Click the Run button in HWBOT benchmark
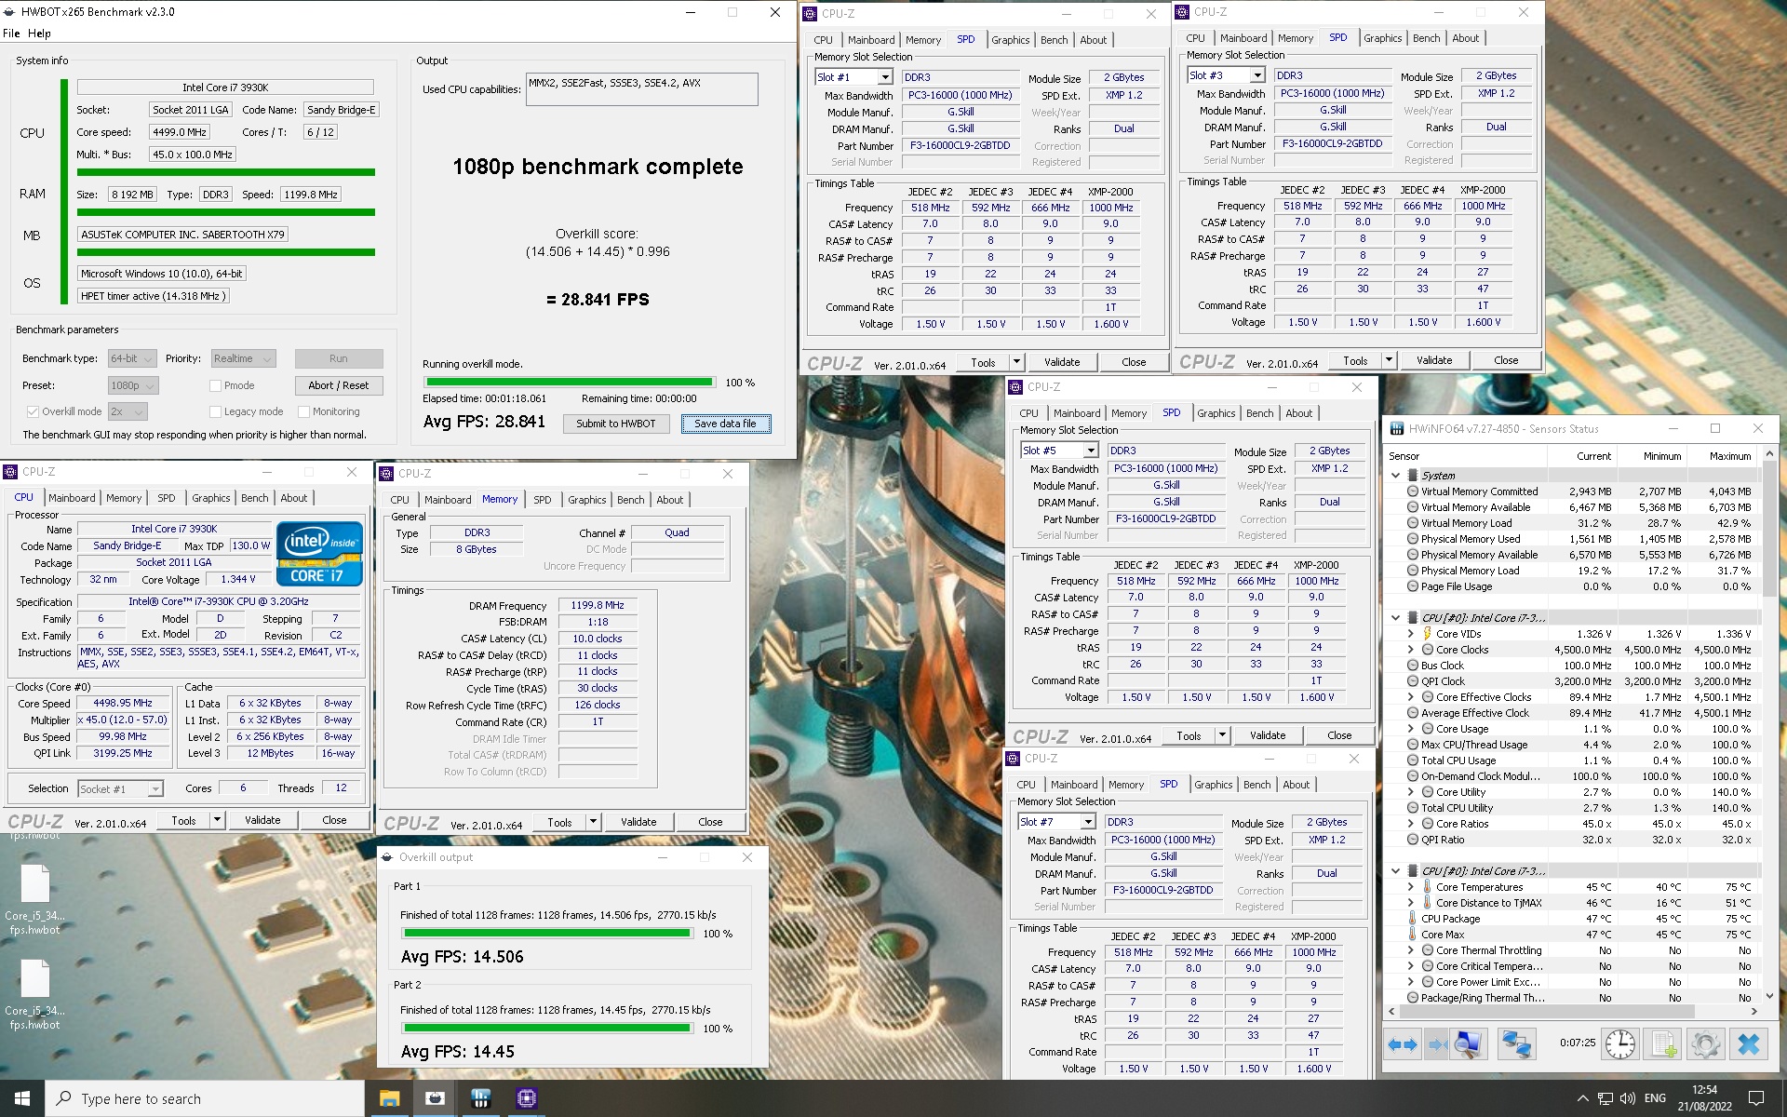 pyautogui.click(x=339, y=358)
